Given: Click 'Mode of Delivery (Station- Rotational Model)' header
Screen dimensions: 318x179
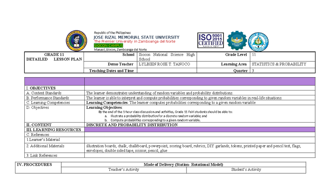Looking at the screenshot, I should click(183, 165).
